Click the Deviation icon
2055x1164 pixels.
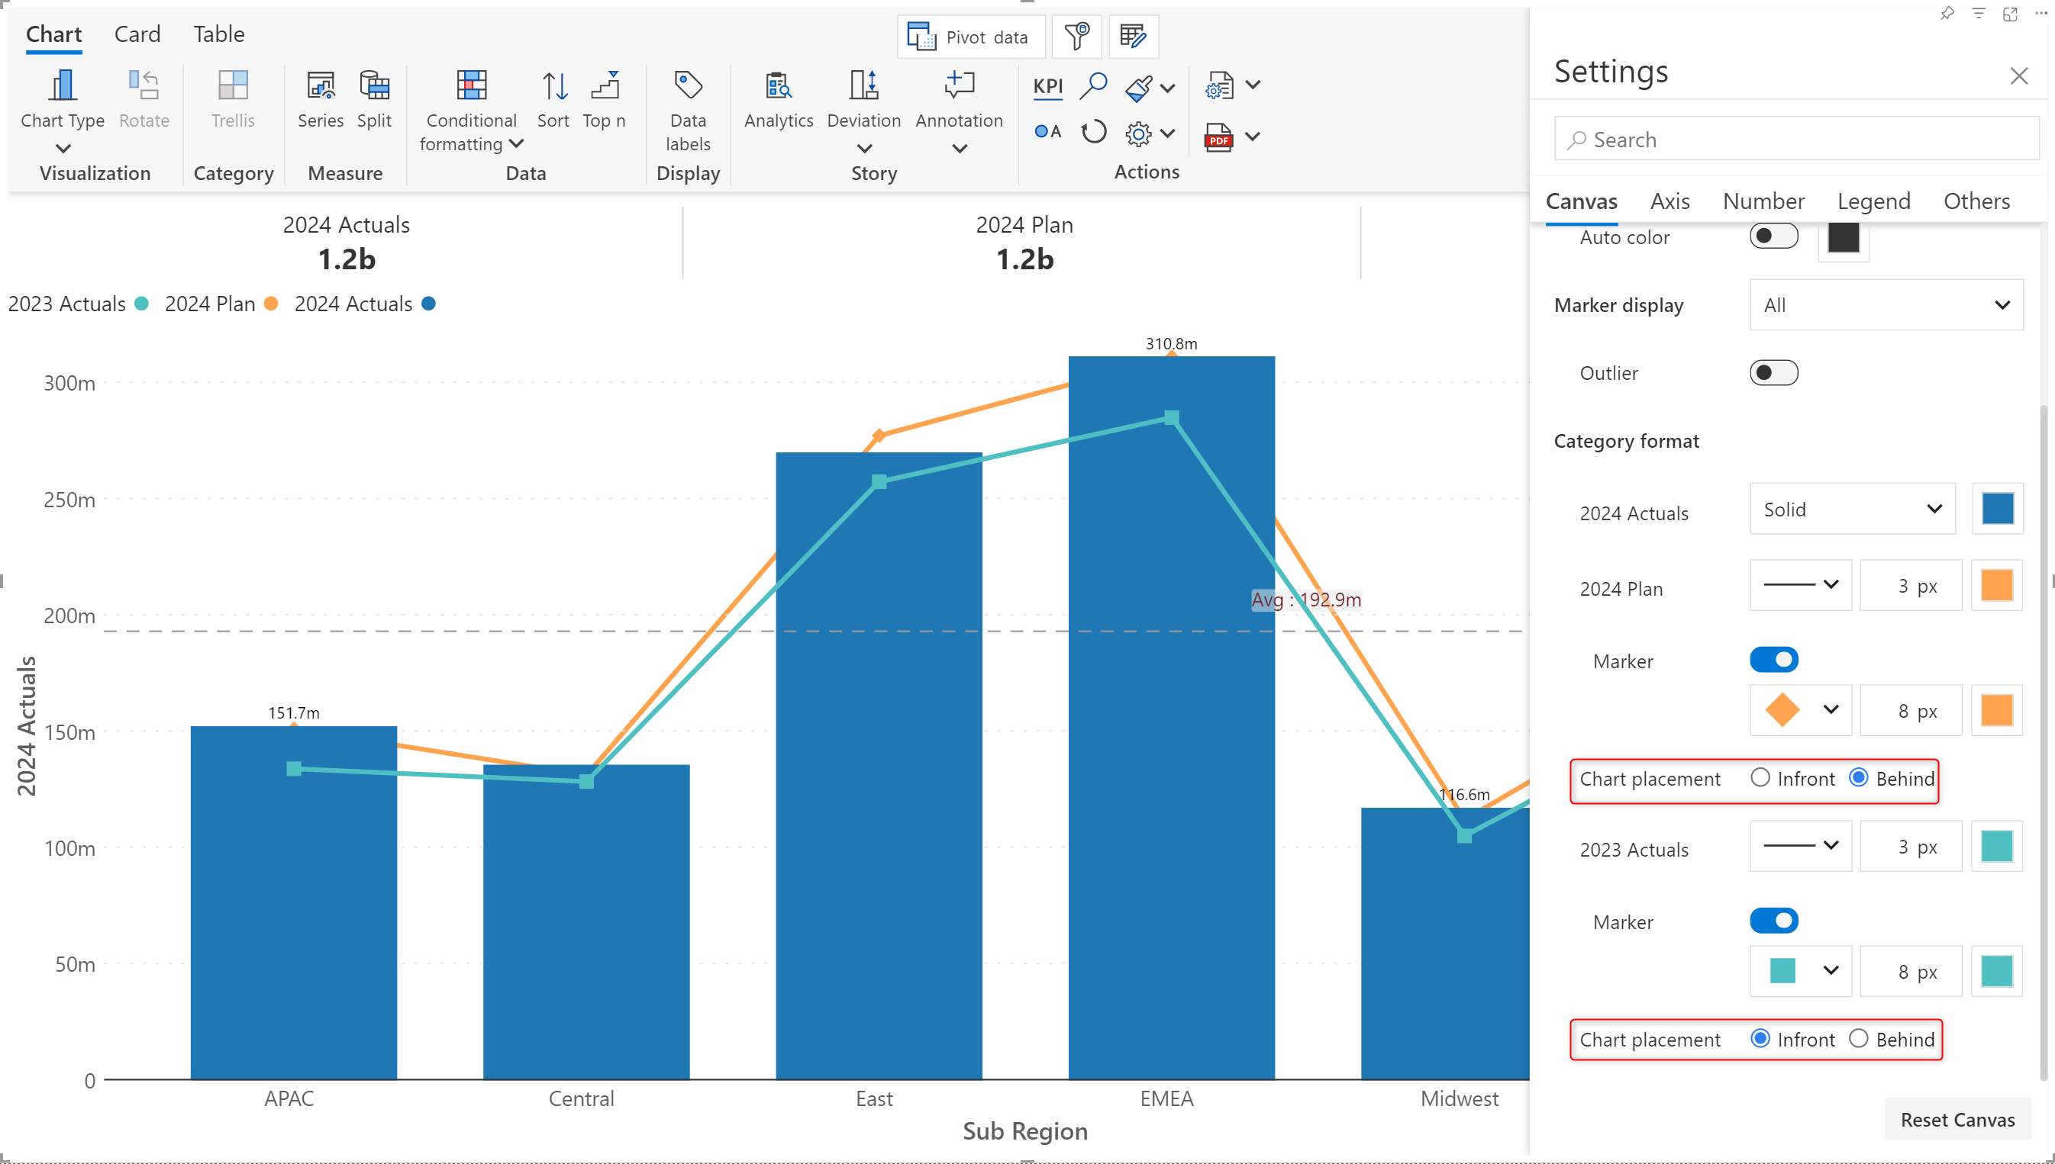coord(864,85)
